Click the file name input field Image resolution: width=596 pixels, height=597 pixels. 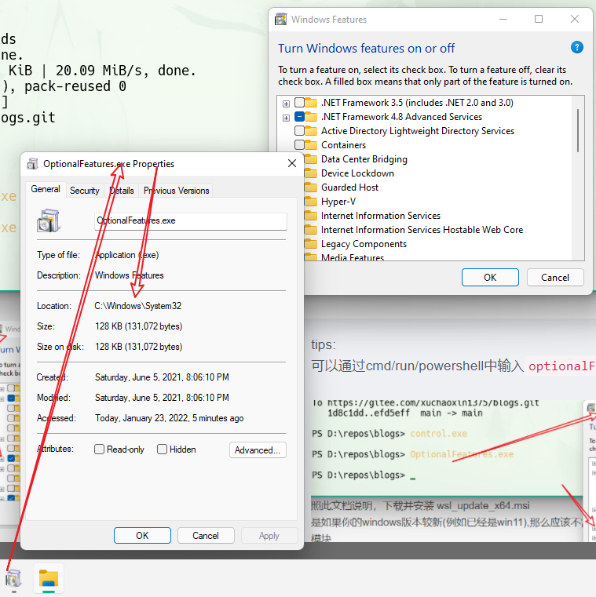191,220
